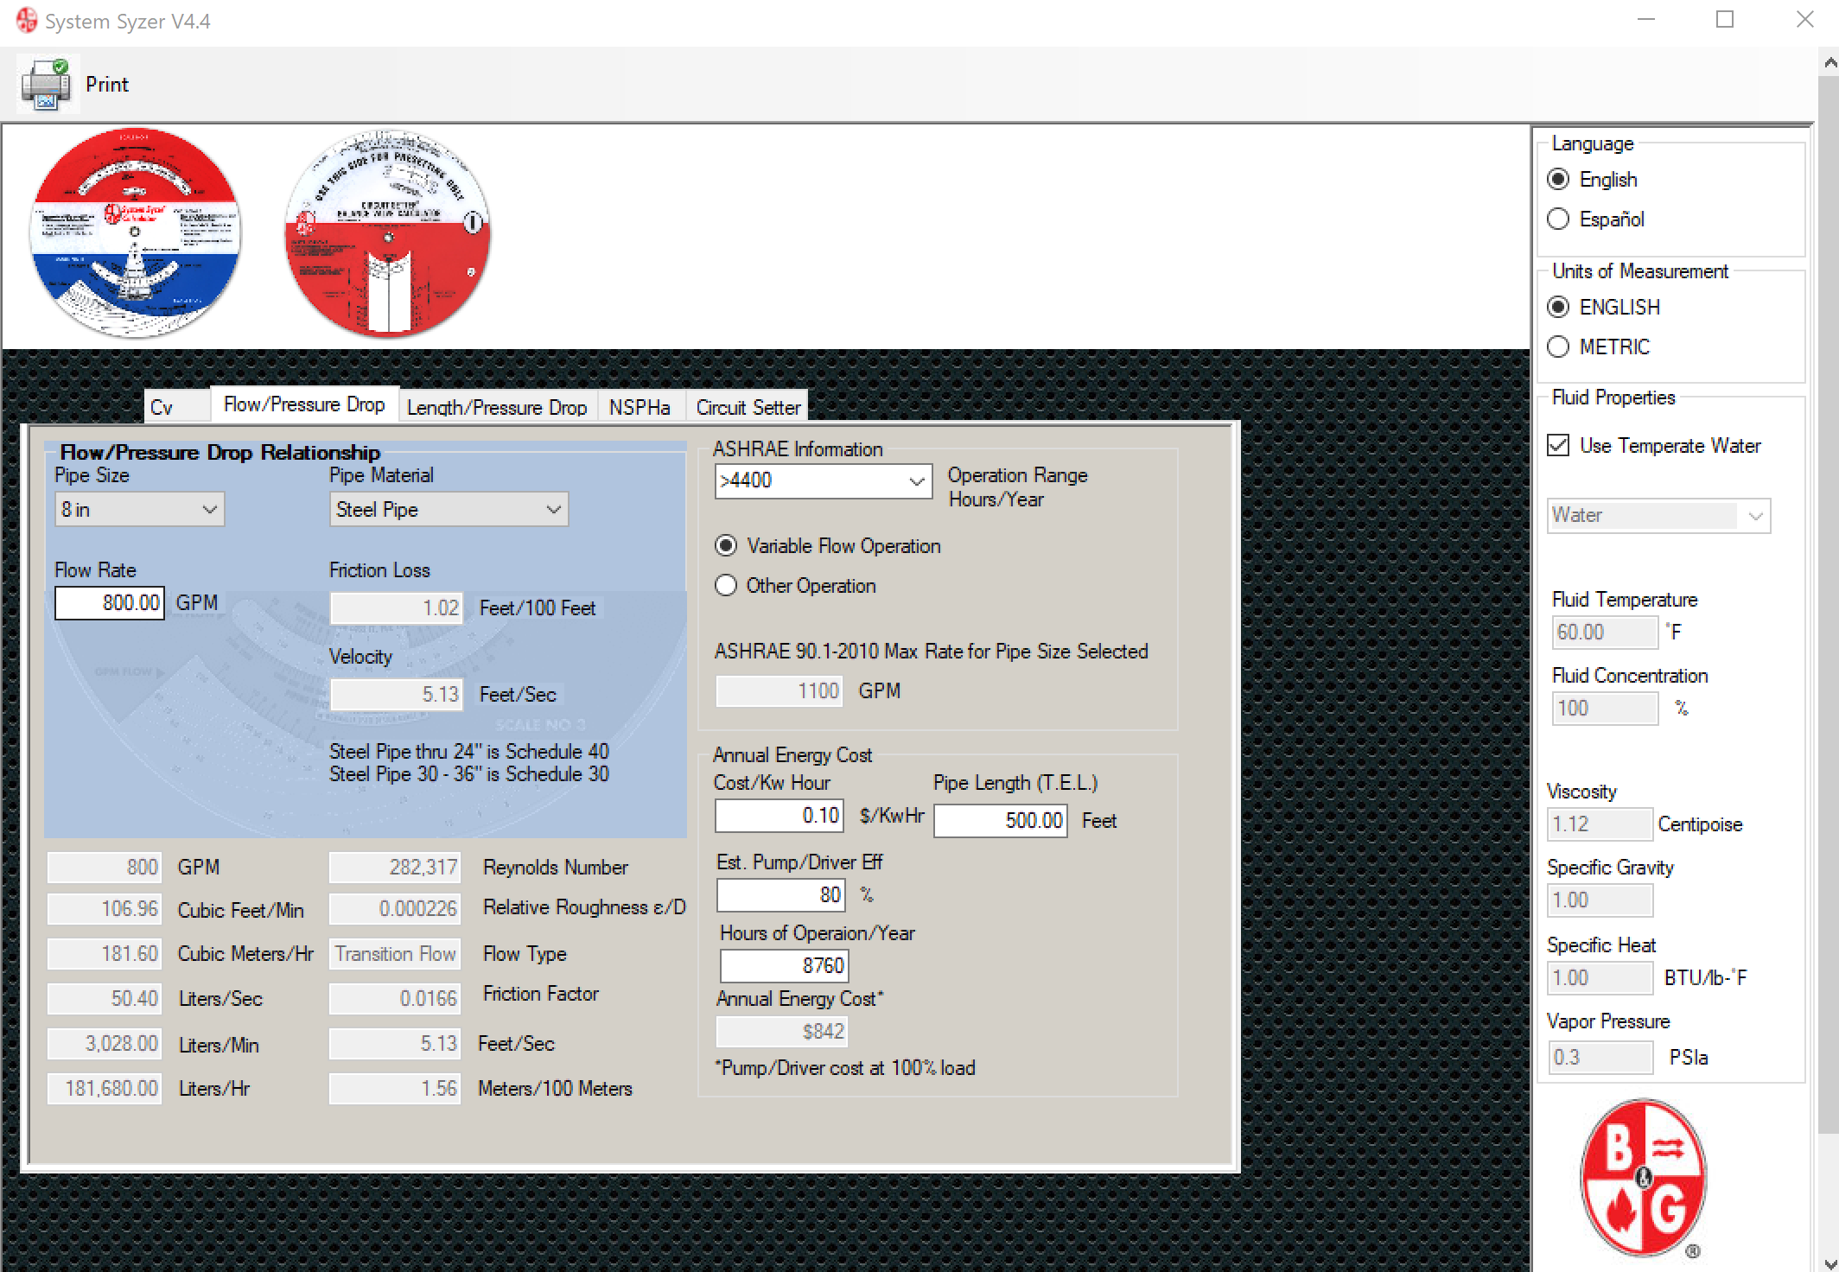Click the Viscosity value field
1839x1272 pixels.
tap(1600, 824)
